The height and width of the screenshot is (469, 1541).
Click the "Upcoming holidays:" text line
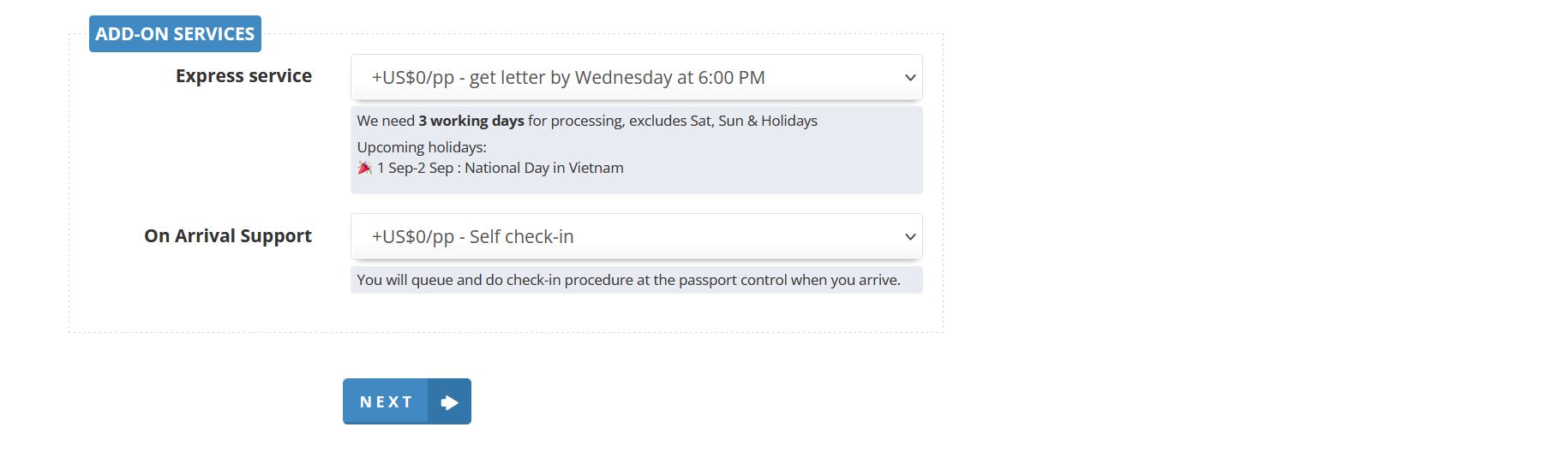tap(421, 147)
